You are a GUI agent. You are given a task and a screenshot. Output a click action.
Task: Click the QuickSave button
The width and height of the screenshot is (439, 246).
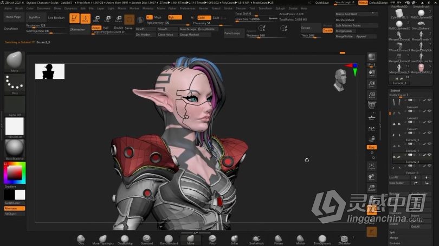point(322,3)
